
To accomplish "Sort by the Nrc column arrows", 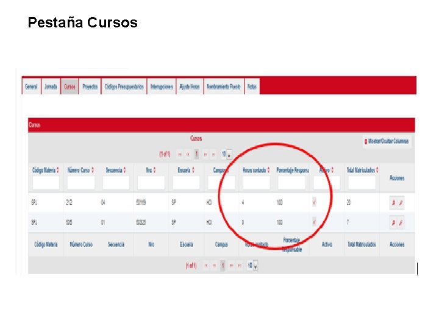I will [x=154, y=170].
